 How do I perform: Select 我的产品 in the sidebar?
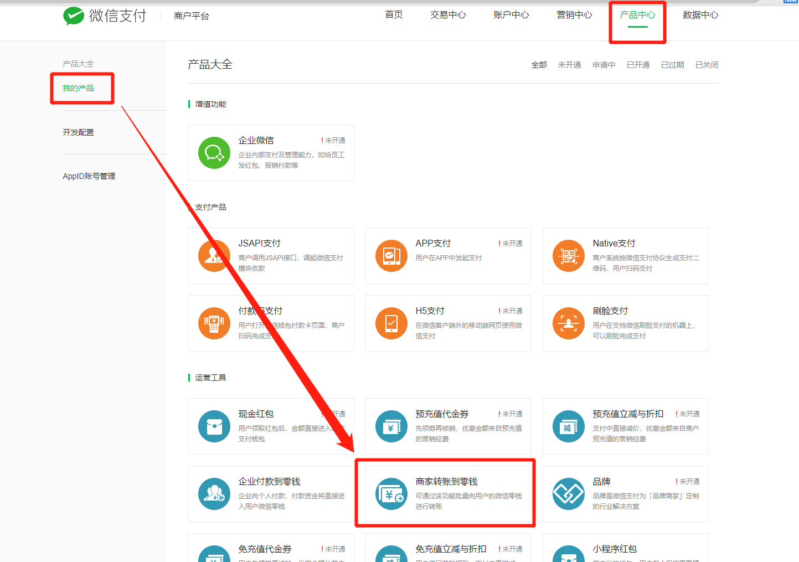78,88
